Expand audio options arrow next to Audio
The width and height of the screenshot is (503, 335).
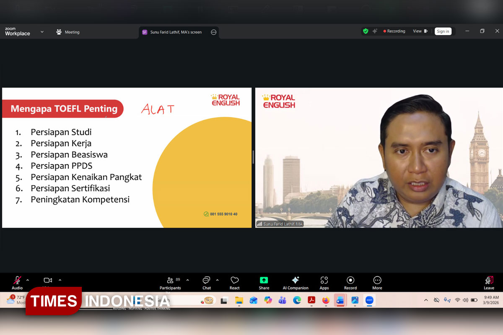(x=28, y=280)
